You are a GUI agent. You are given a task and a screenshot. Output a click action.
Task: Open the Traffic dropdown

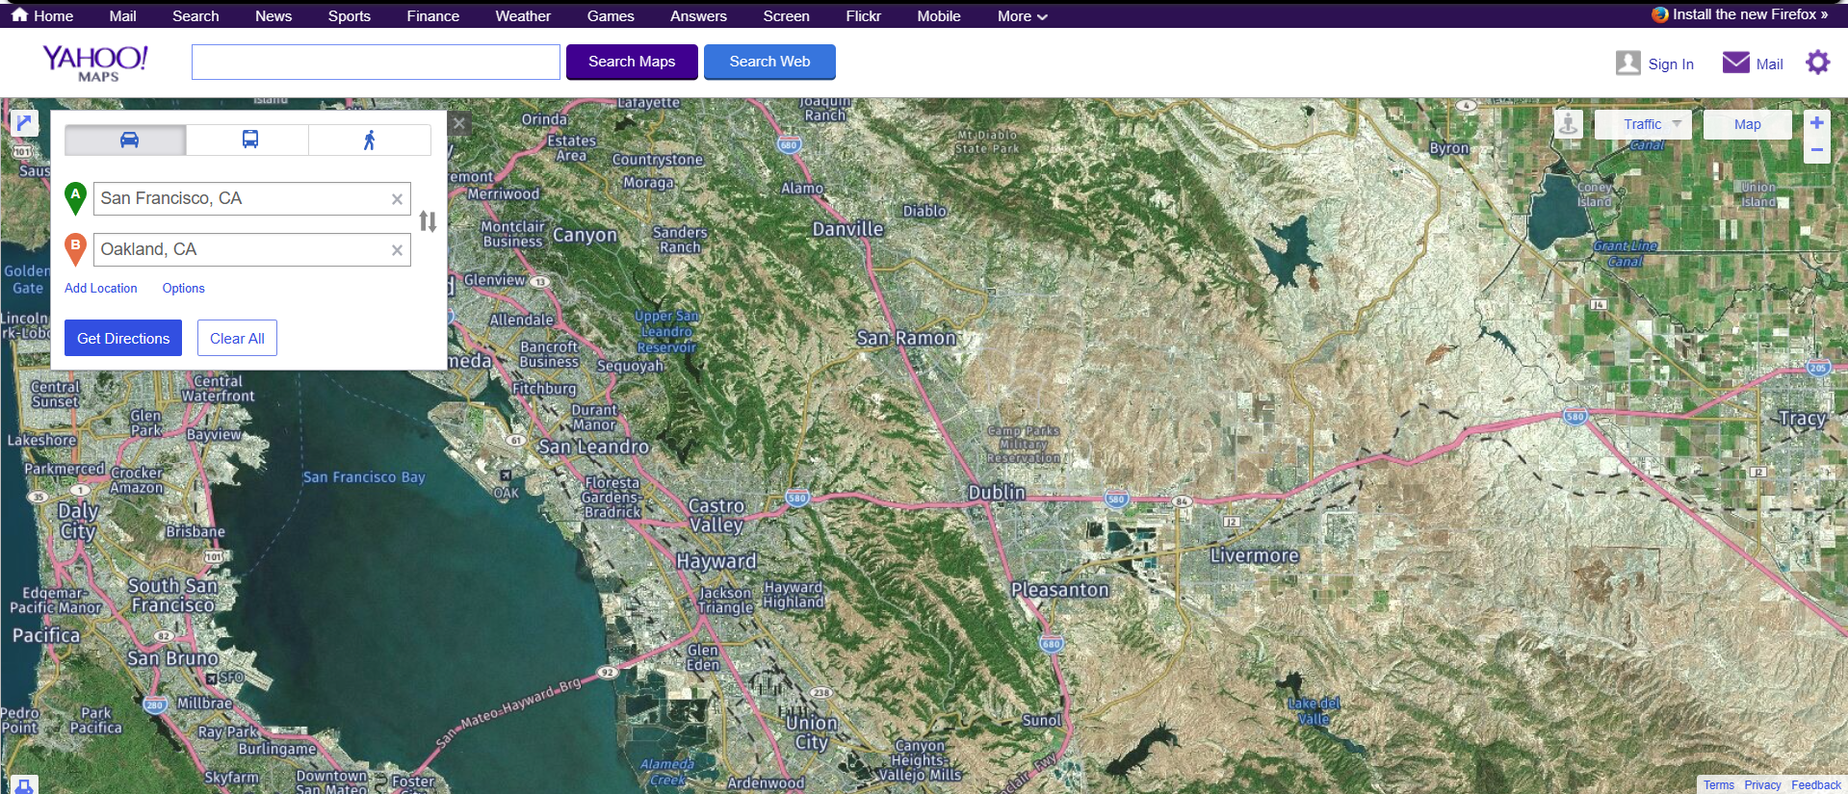(x=1643, y=124)
